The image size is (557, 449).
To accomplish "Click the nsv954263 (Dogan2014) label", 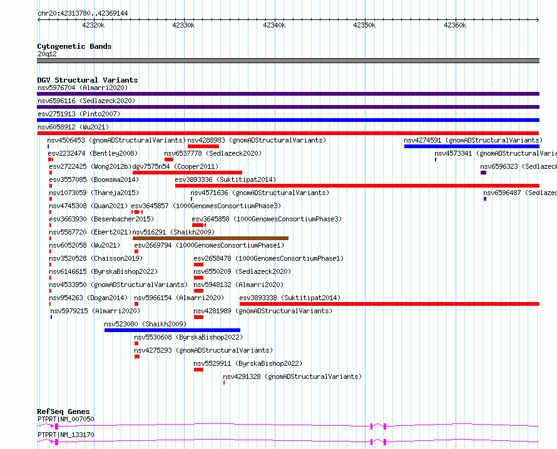I will (88, 298).
